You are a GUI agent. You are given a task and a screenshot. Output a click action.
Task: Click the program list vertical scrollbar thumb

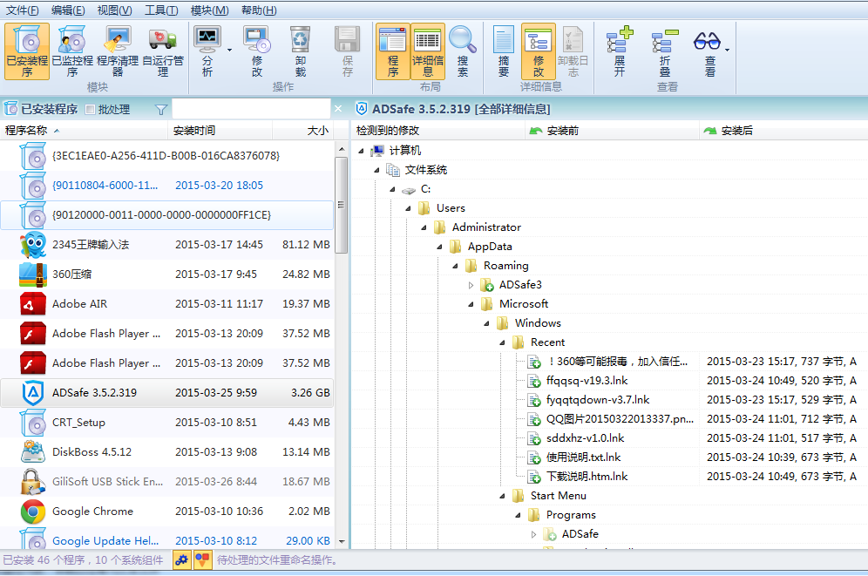[342, 205]
